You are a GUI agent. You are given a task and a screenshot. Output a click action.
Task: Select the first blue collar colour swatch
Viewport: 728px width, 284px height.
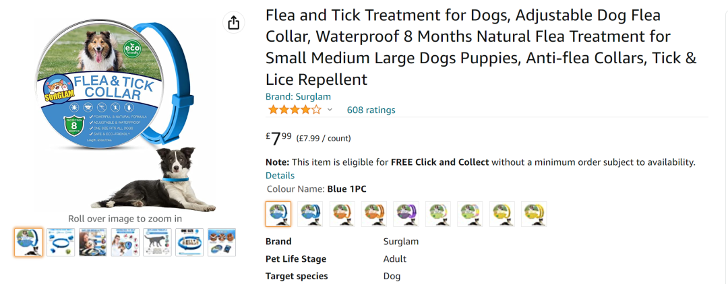(x=278, y=214)
